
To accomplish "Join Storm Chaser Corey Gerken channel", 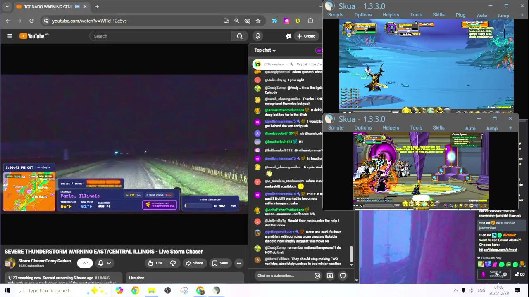I will click(x=85, y=263).
